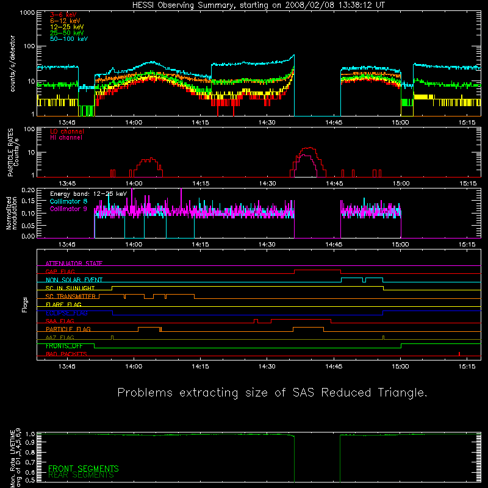
Task: Click the FRONTS OFF flag label
Action: (64, 346)
